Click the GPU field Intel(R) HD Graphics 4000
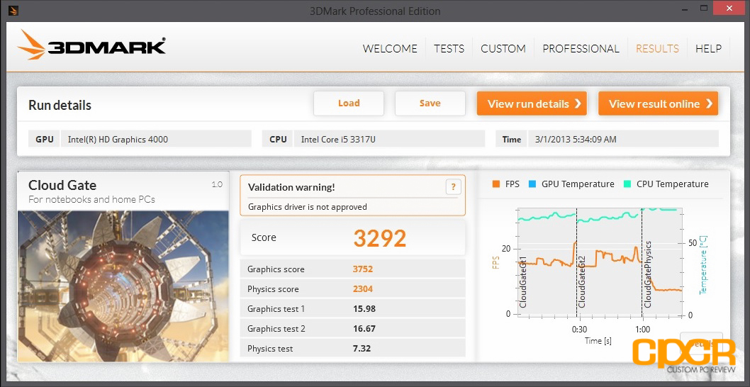Screen dimensions: 750x387 tap(156, 140)
